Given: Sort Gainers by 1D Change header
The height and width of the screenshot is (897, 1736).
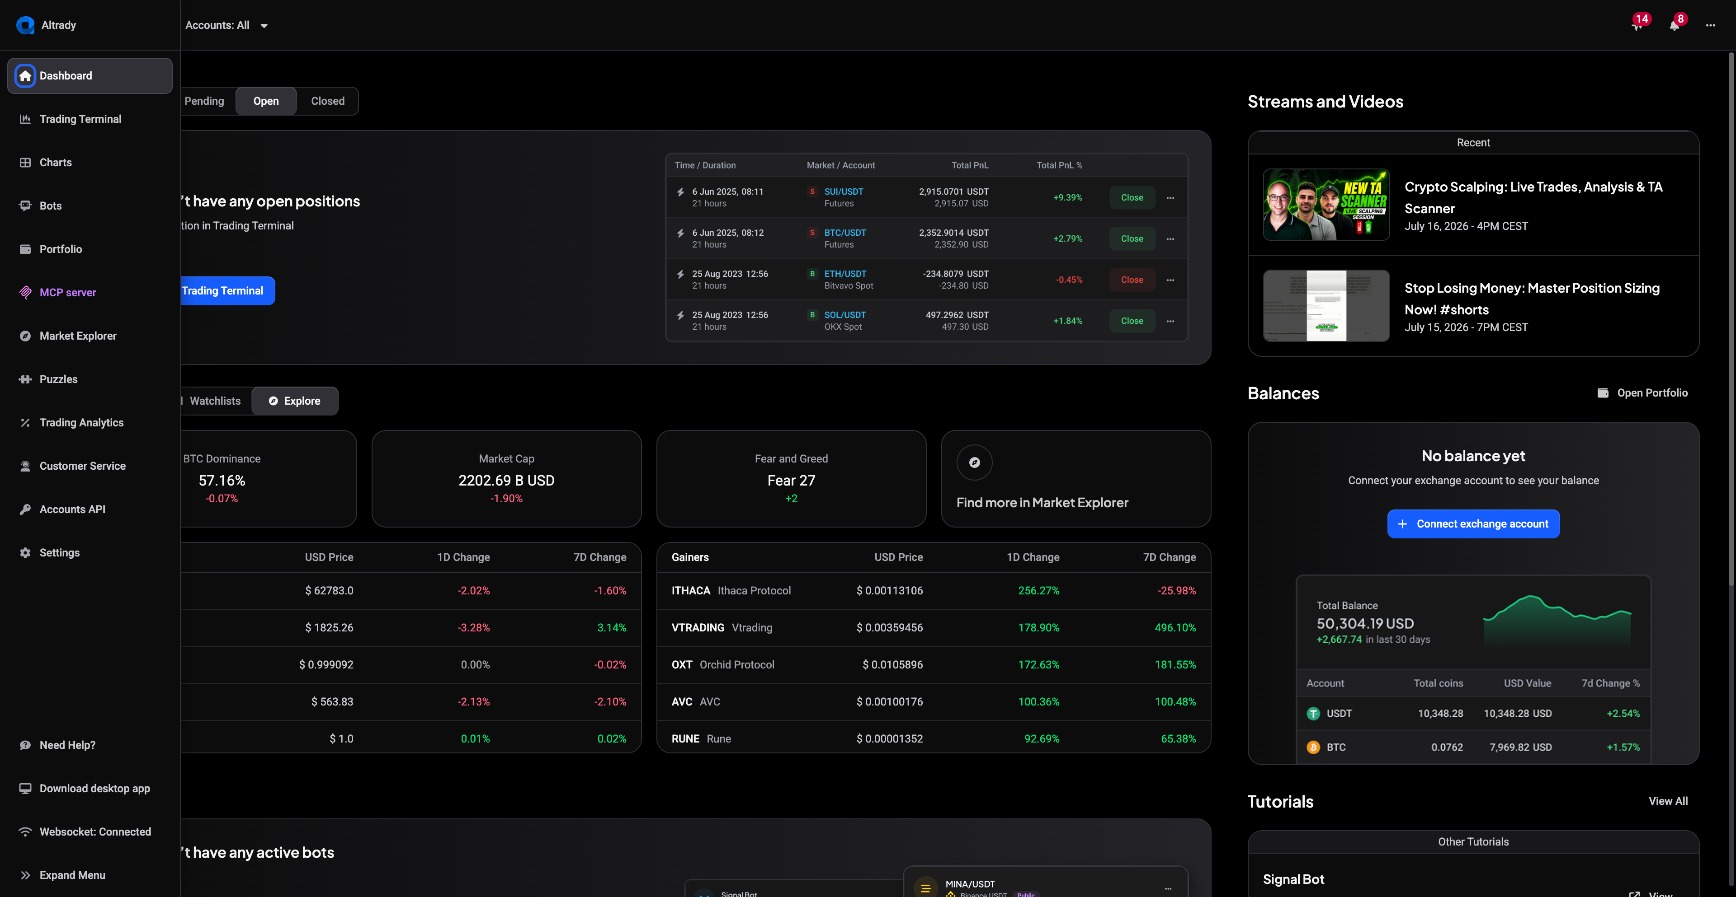Looking at the screenshot, I should (1033, 558).
